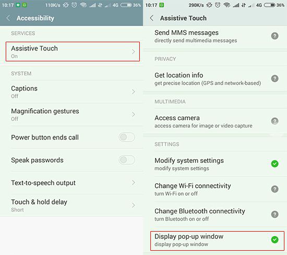Viewport: 287px width, 255px height.
Task: Tap the green notification icon beside right 10:17
Action: coord(162,5)
